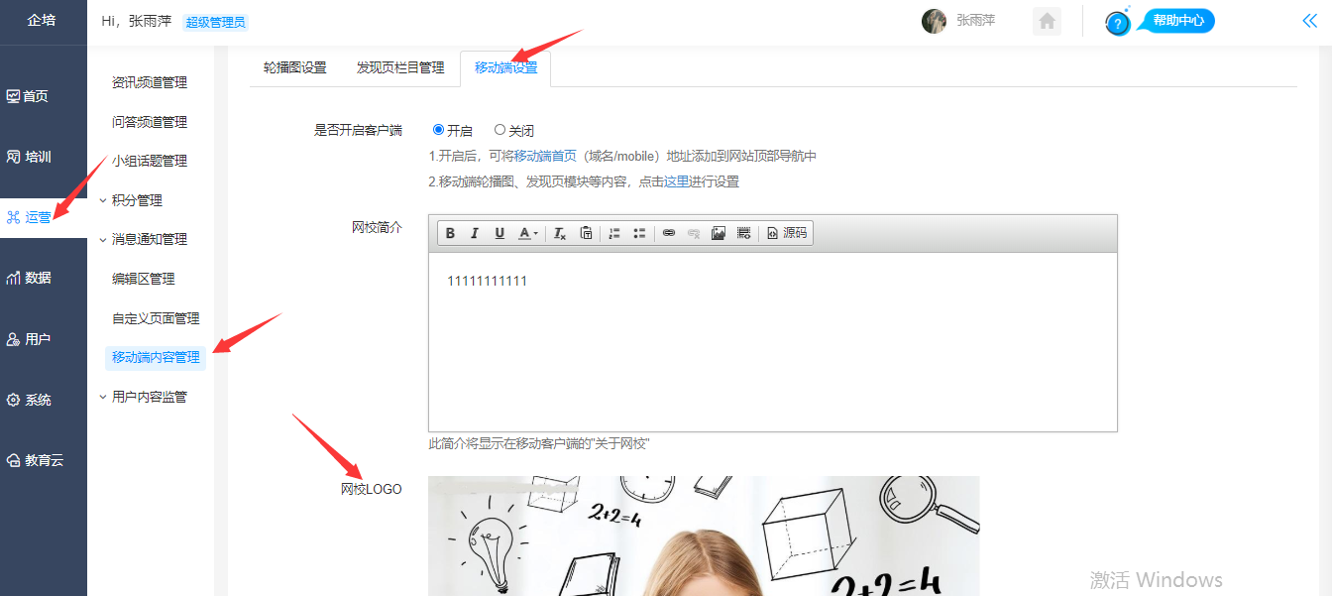Insert a bulleted list
The width and height of the screenshot is (1332, 596).
click(x=639, y=233)
